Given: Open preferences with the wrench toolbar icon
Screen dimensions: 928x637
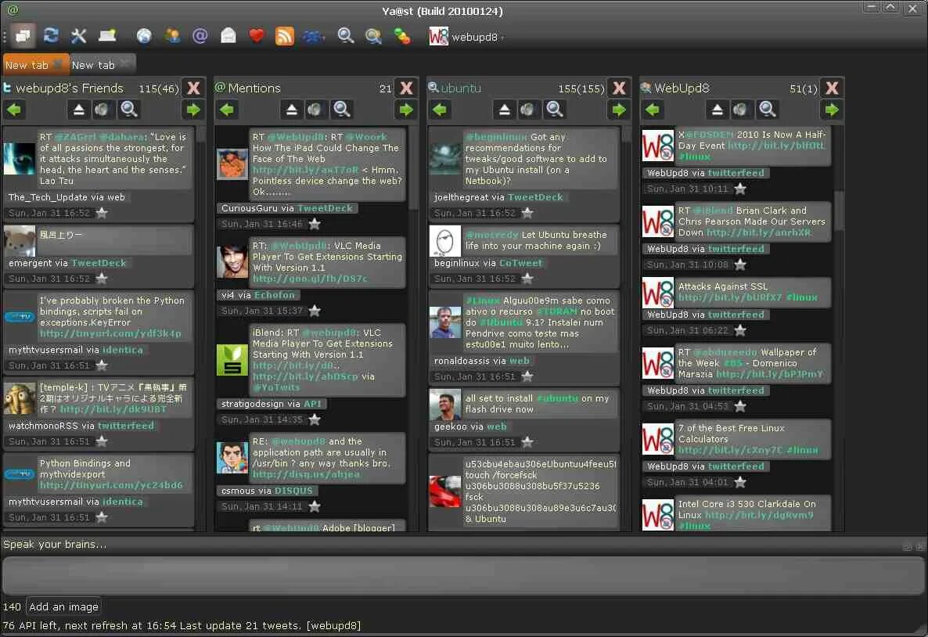Looking at the screenshot, I should [x=79, y=35].
